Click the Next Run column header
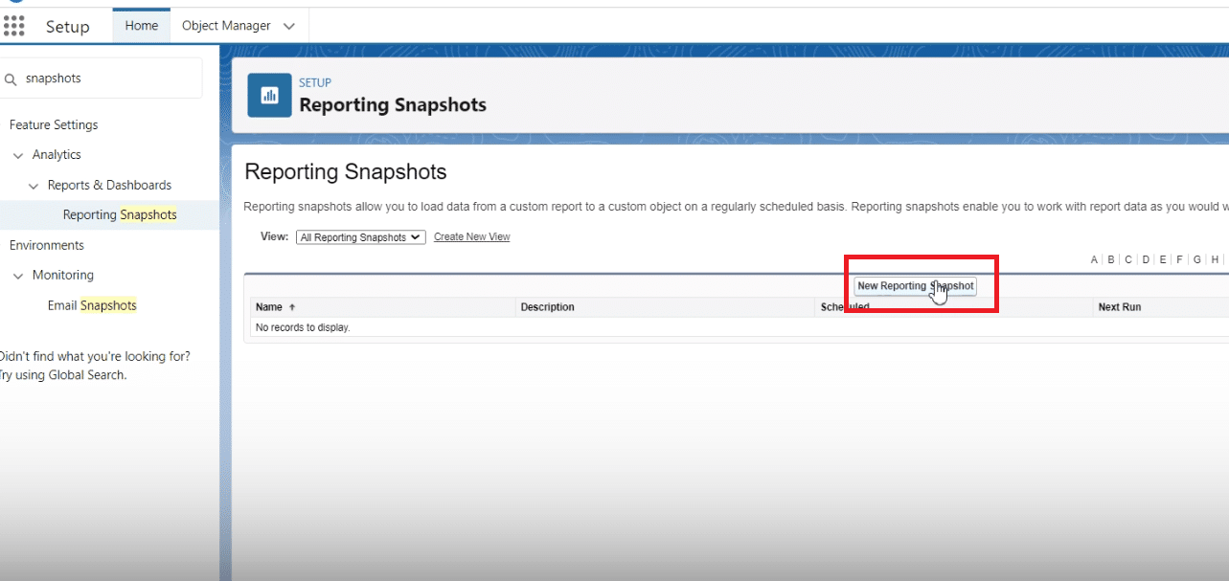This screenshot has width=1229, height=581. point(1119,307)
